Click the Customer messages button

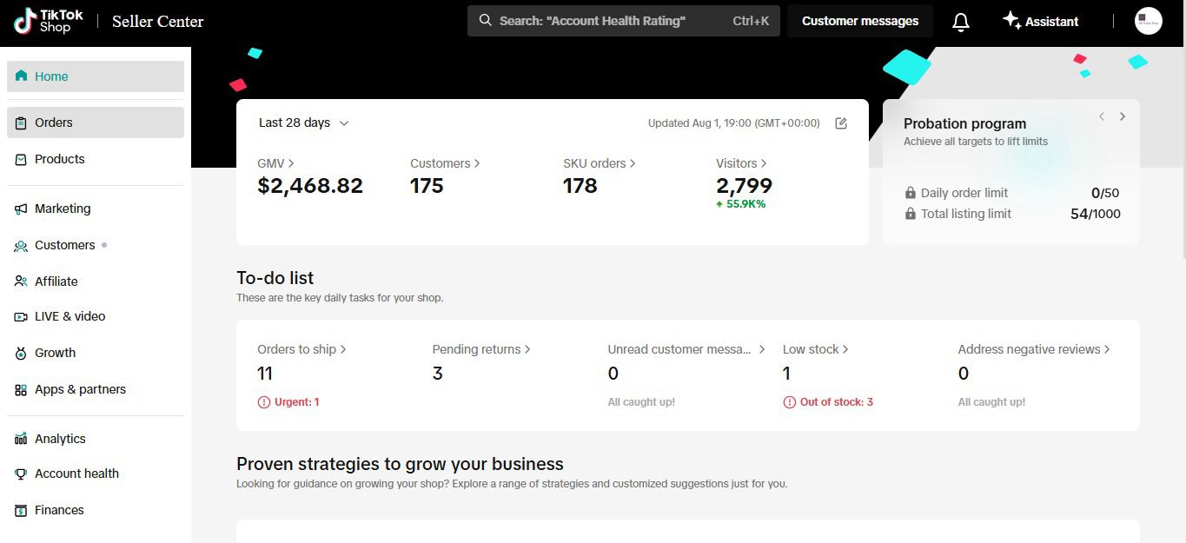pos(859,21)
